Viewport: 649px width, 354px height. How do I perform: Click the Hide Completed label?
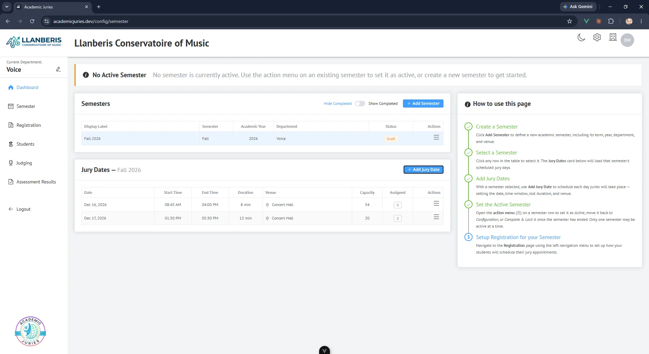click(337, 104)
